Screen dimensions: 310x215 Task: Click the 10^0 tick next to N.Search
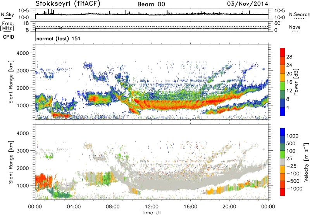(279, 17)
